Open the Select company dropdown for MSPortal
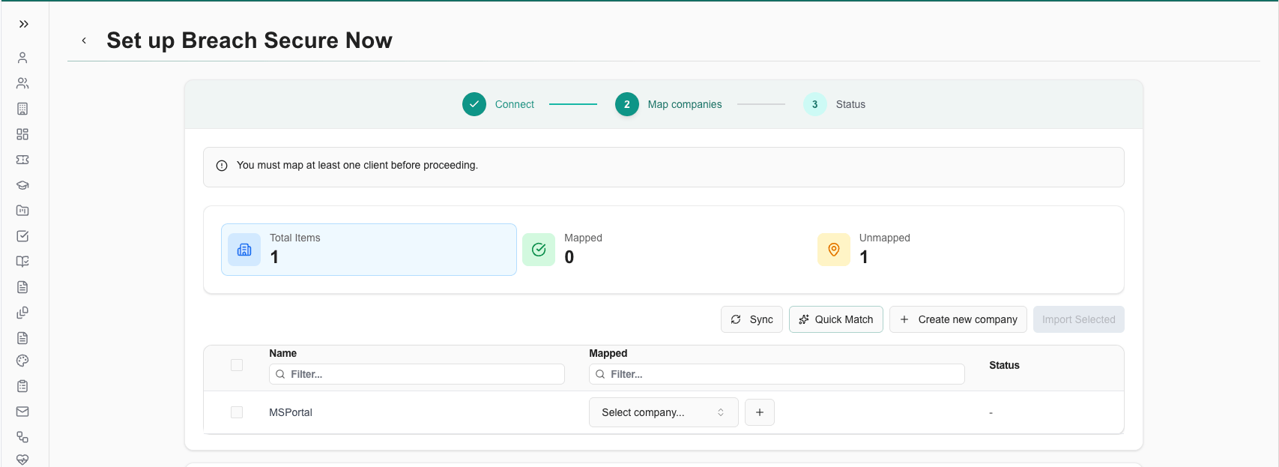The width and height of the screenshot is (1279, 467). (x=664, y=412)
